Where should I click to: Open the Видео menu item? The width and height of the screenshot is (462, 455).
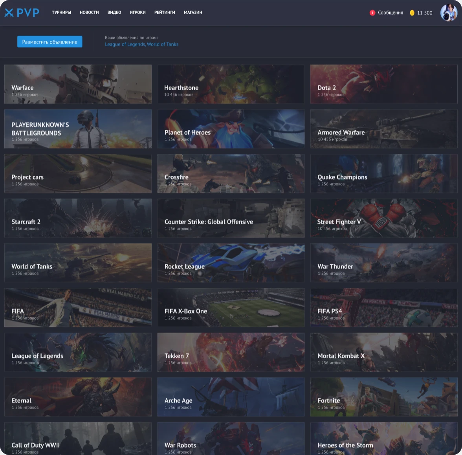point(114,12)
